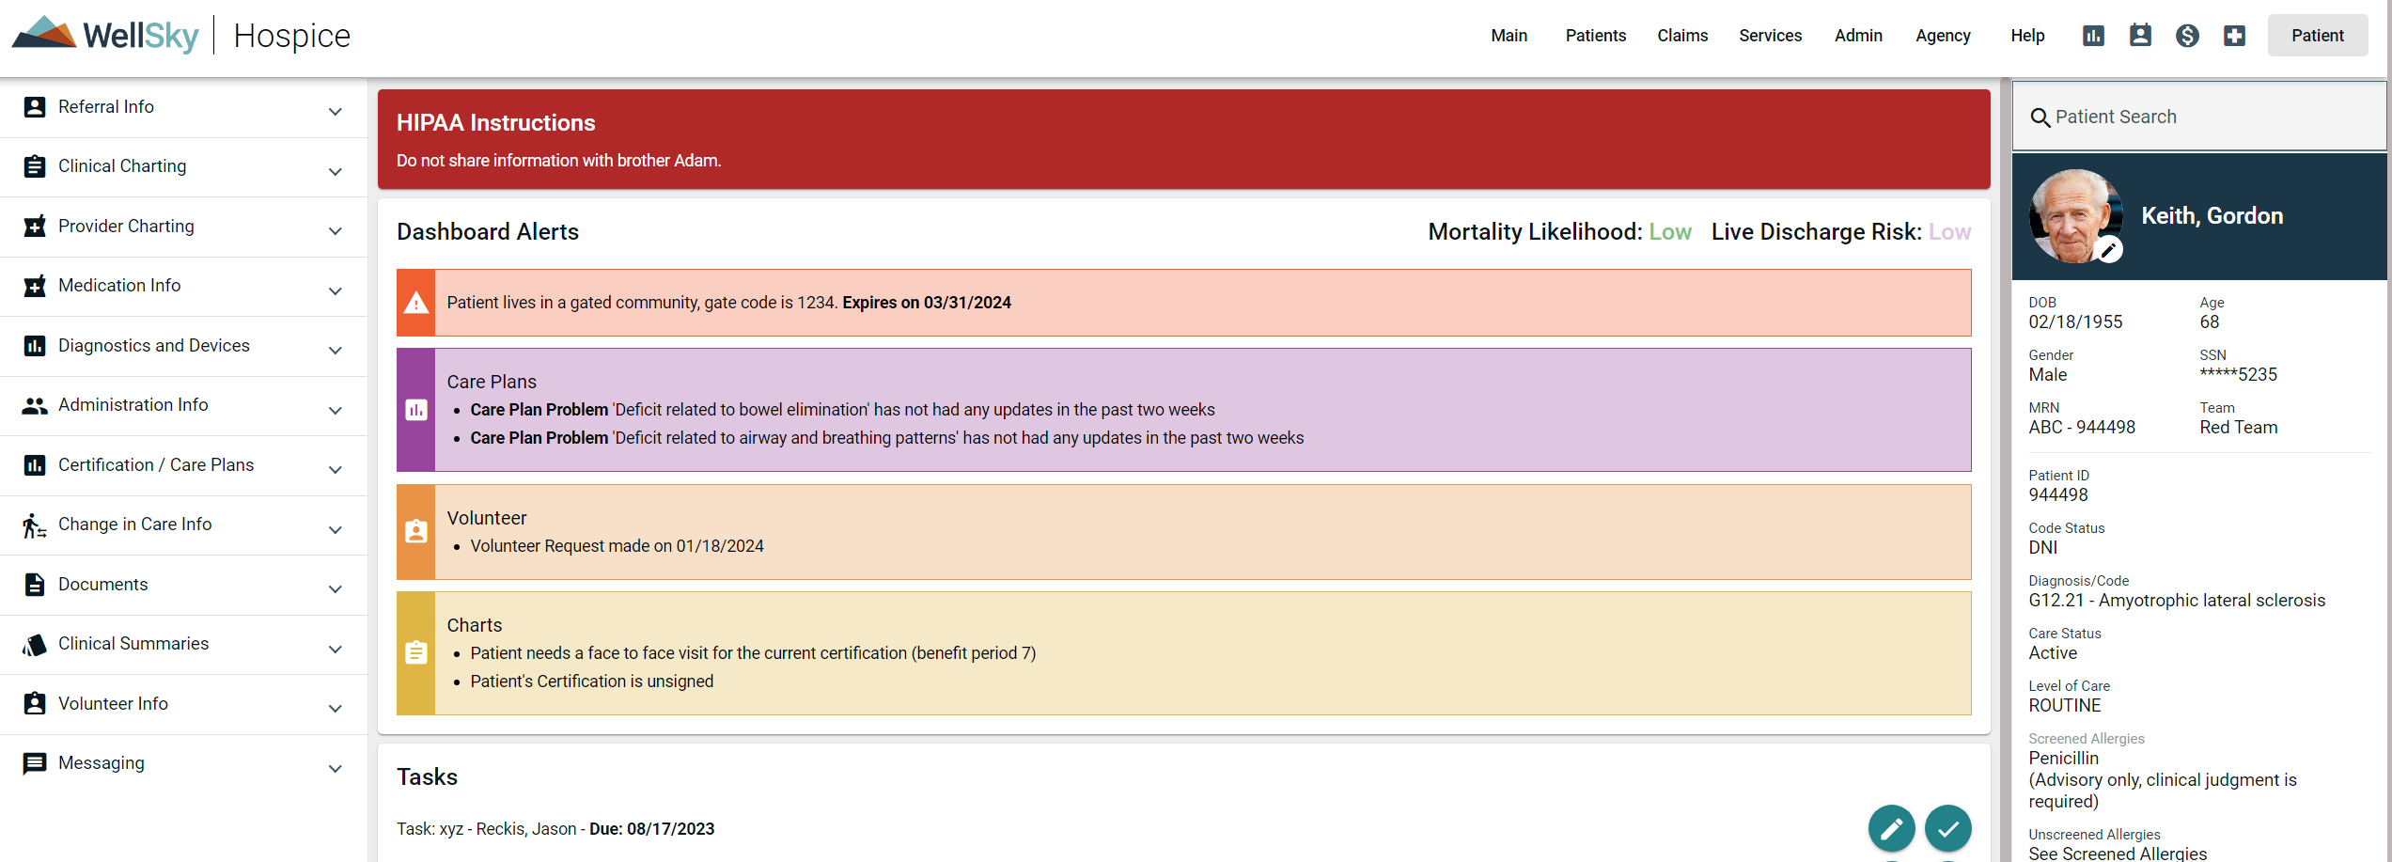This screenshot has width=2392, height=862.
Task: Open the Messaging chat icon in sidebar
Action: 35,762
